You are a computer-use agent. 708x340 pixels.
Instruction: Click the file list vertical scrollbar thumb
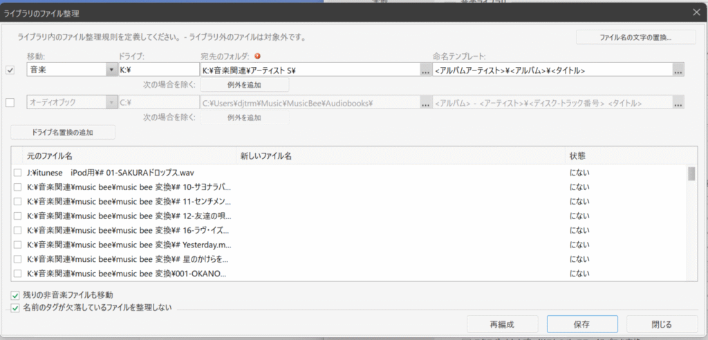(691, 173)
